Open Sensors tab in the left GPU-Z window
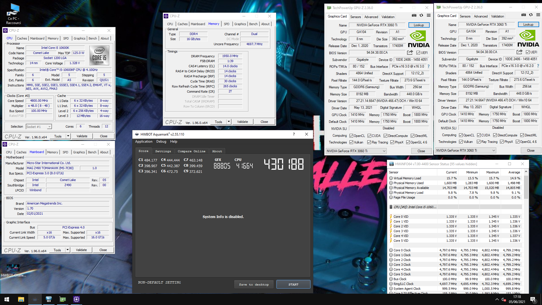The height and width of the screenshot is (305, 542). (x=355, y=17)
